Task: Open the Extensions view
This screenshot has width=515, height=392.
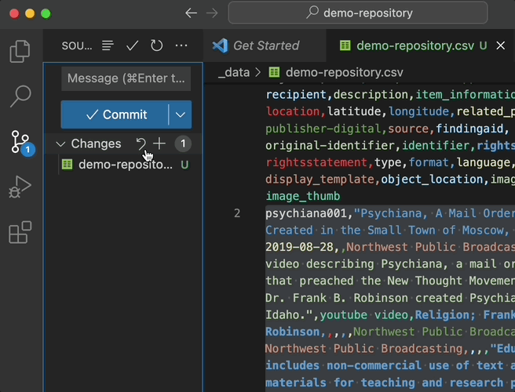Action: click(x=20, y=232)
